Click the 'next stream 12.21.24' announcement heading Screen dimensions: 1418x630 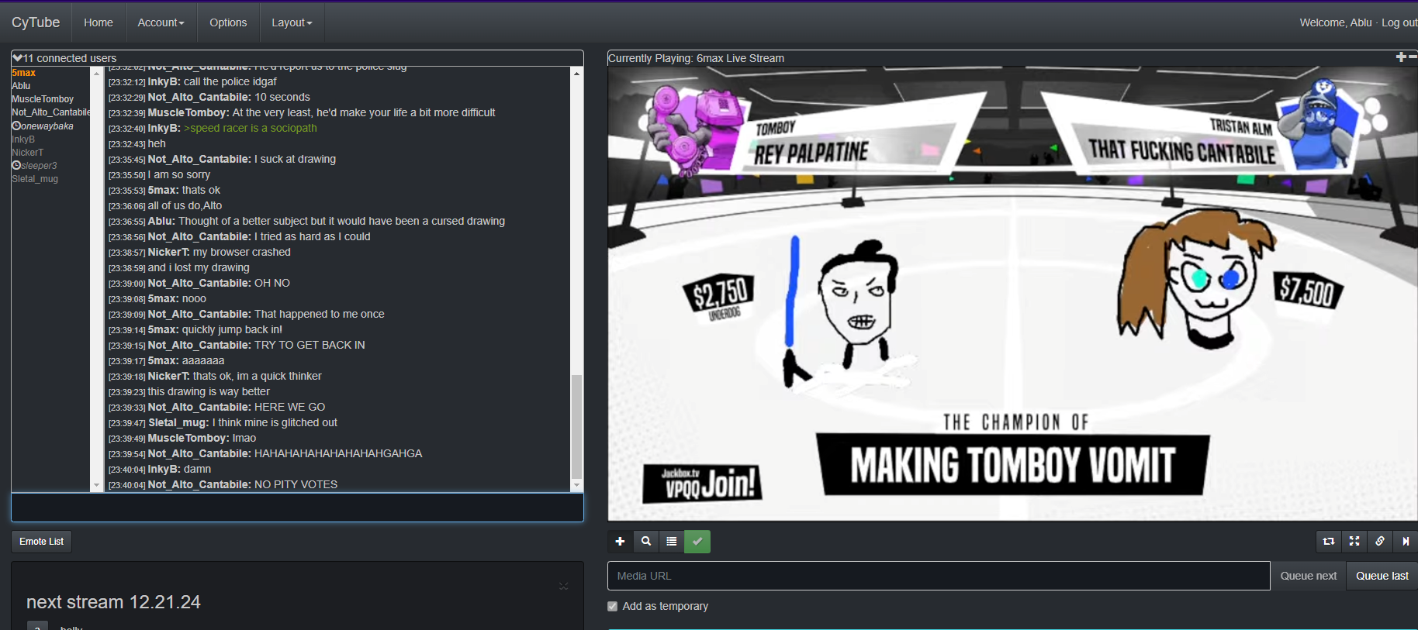click(113, 602)
